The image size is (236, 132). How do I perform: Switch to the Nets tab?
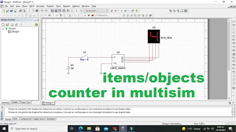point(15,119)
